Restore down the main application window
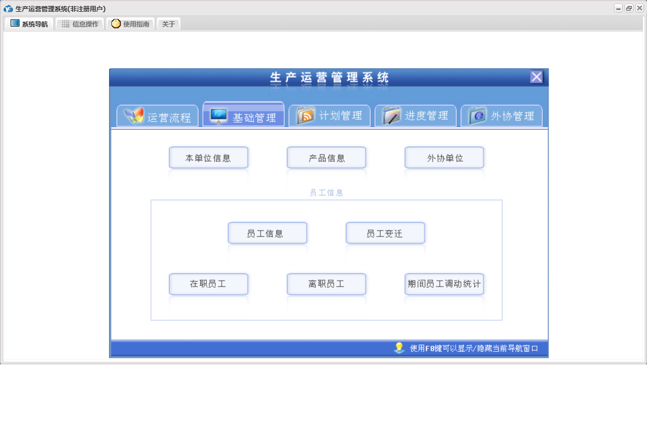Screen dimensions: 647x422 (629, 8)
